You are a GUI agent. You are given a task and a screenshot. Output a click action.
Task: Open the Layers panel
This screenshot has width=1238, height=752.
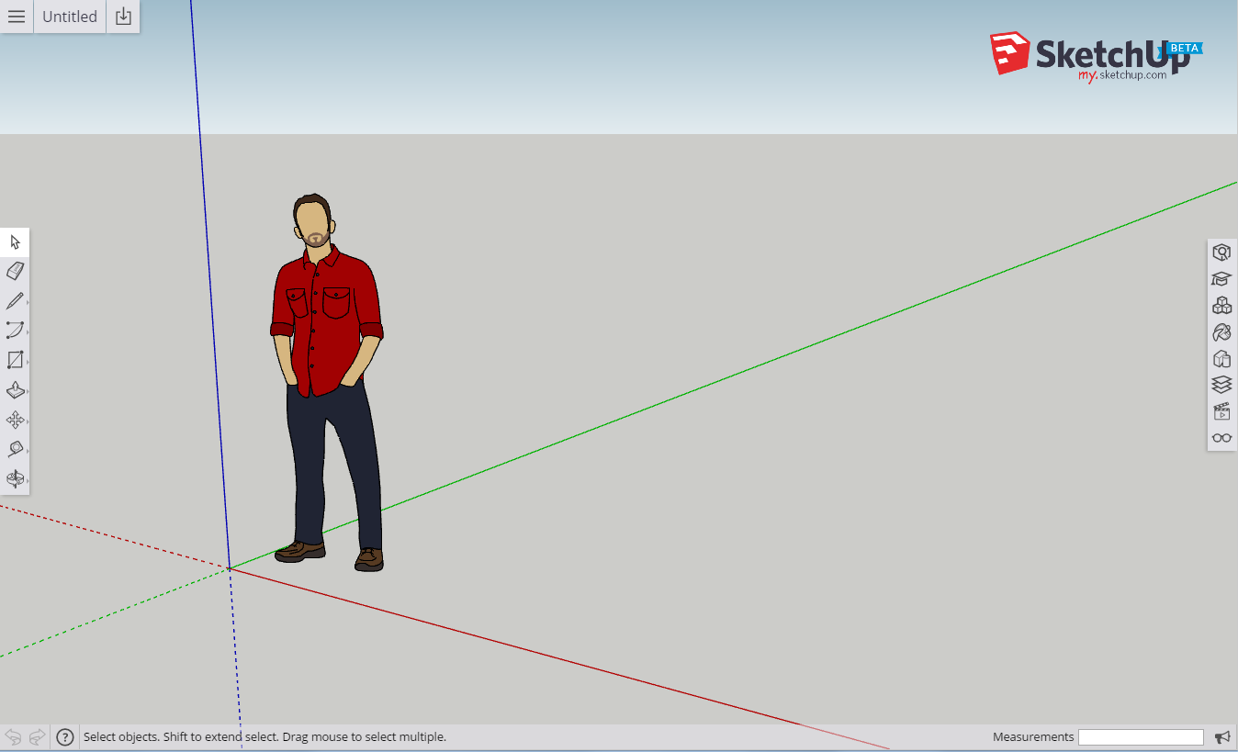click(x=1221, y=385)
